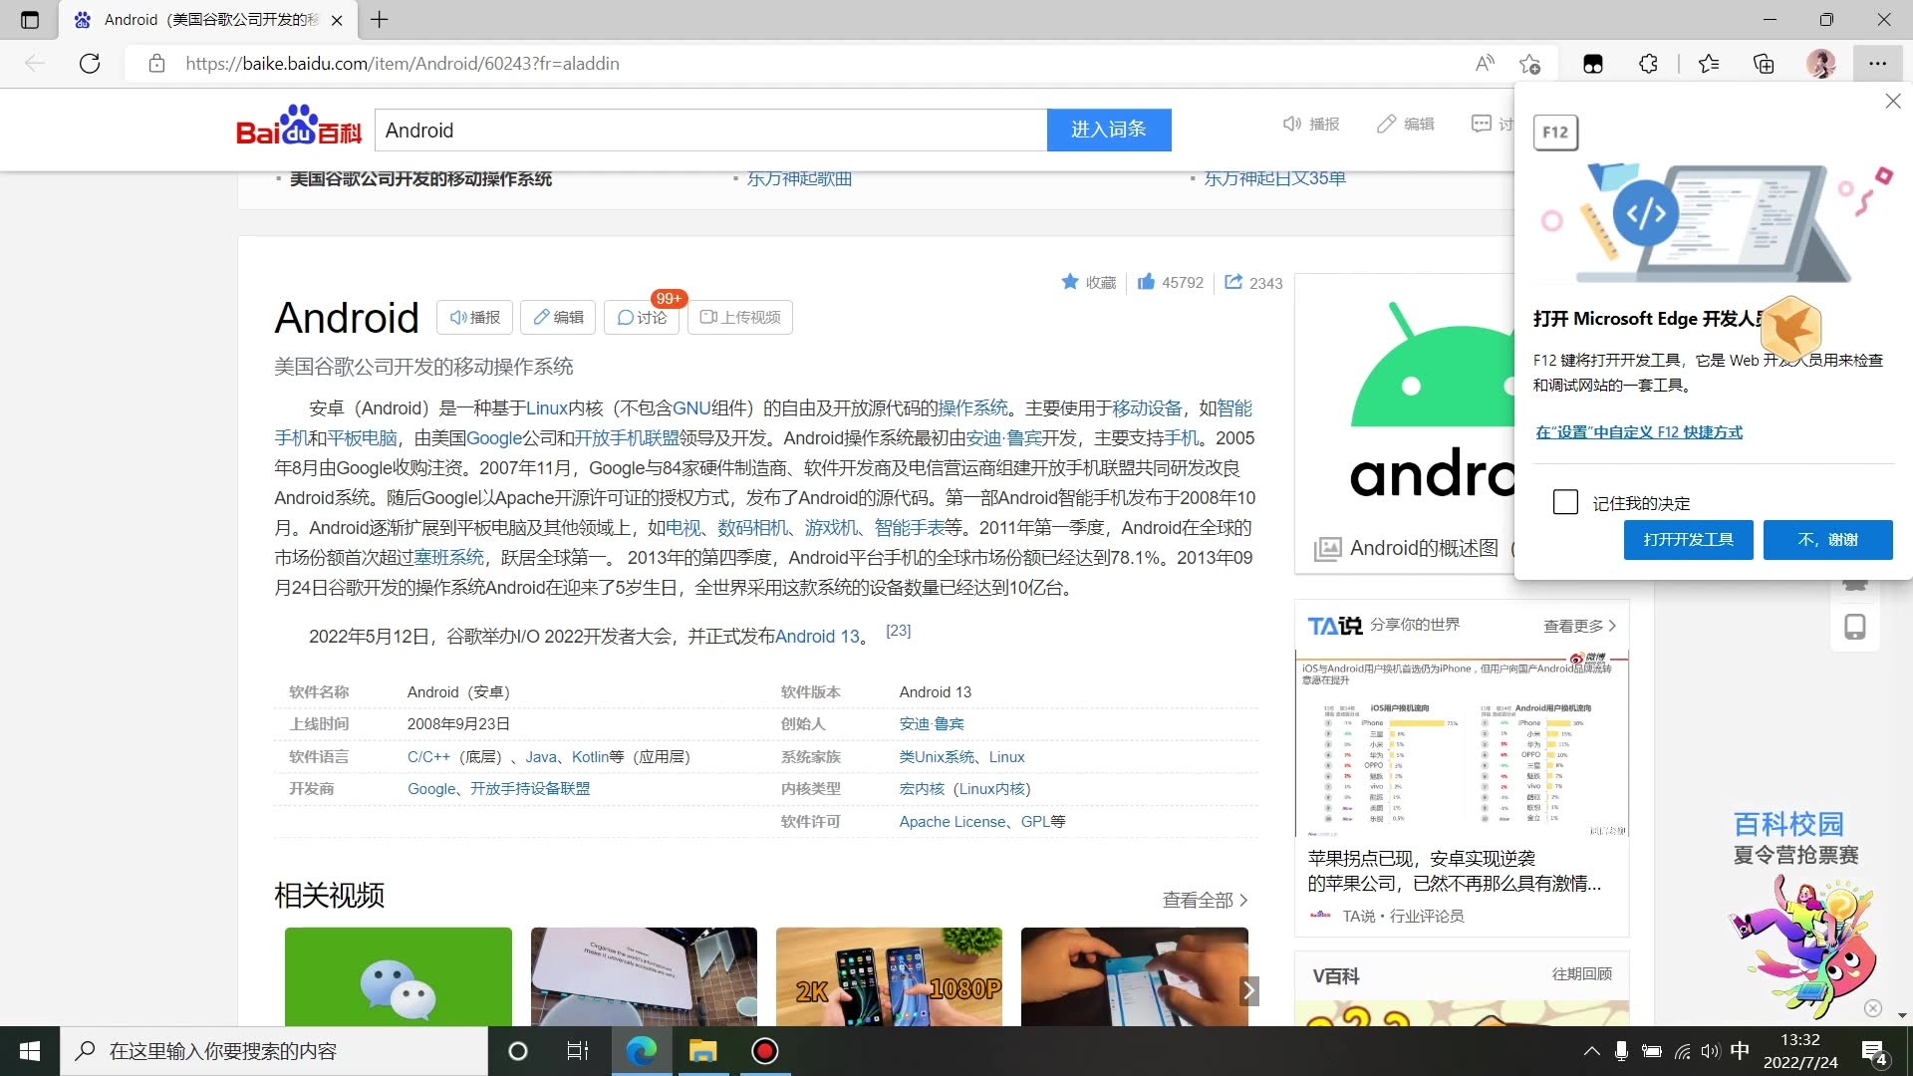
Task: Open the 往期回顾 link in V百科
Action: pos(1582,974)
